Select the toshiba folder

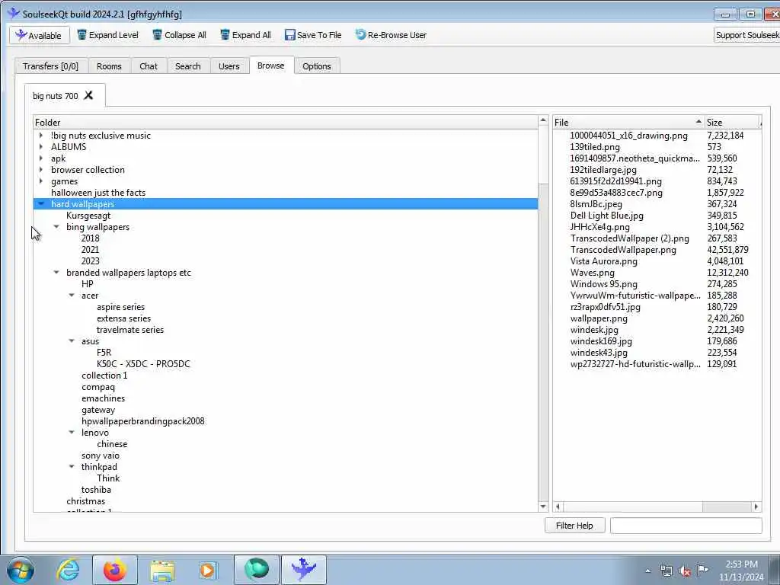coord(96,490)
